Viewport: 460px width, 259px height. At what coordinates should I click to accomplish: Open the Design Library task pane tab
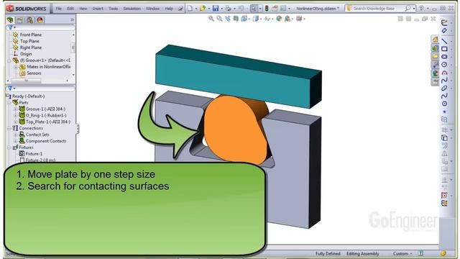click(435, 47)
